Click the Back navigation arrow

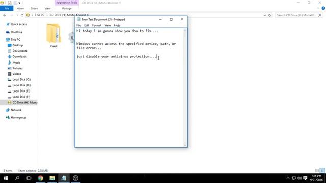coord(5,15)
